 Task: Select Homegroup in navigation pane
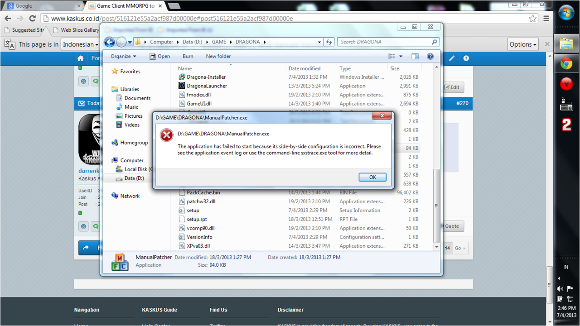134,143
